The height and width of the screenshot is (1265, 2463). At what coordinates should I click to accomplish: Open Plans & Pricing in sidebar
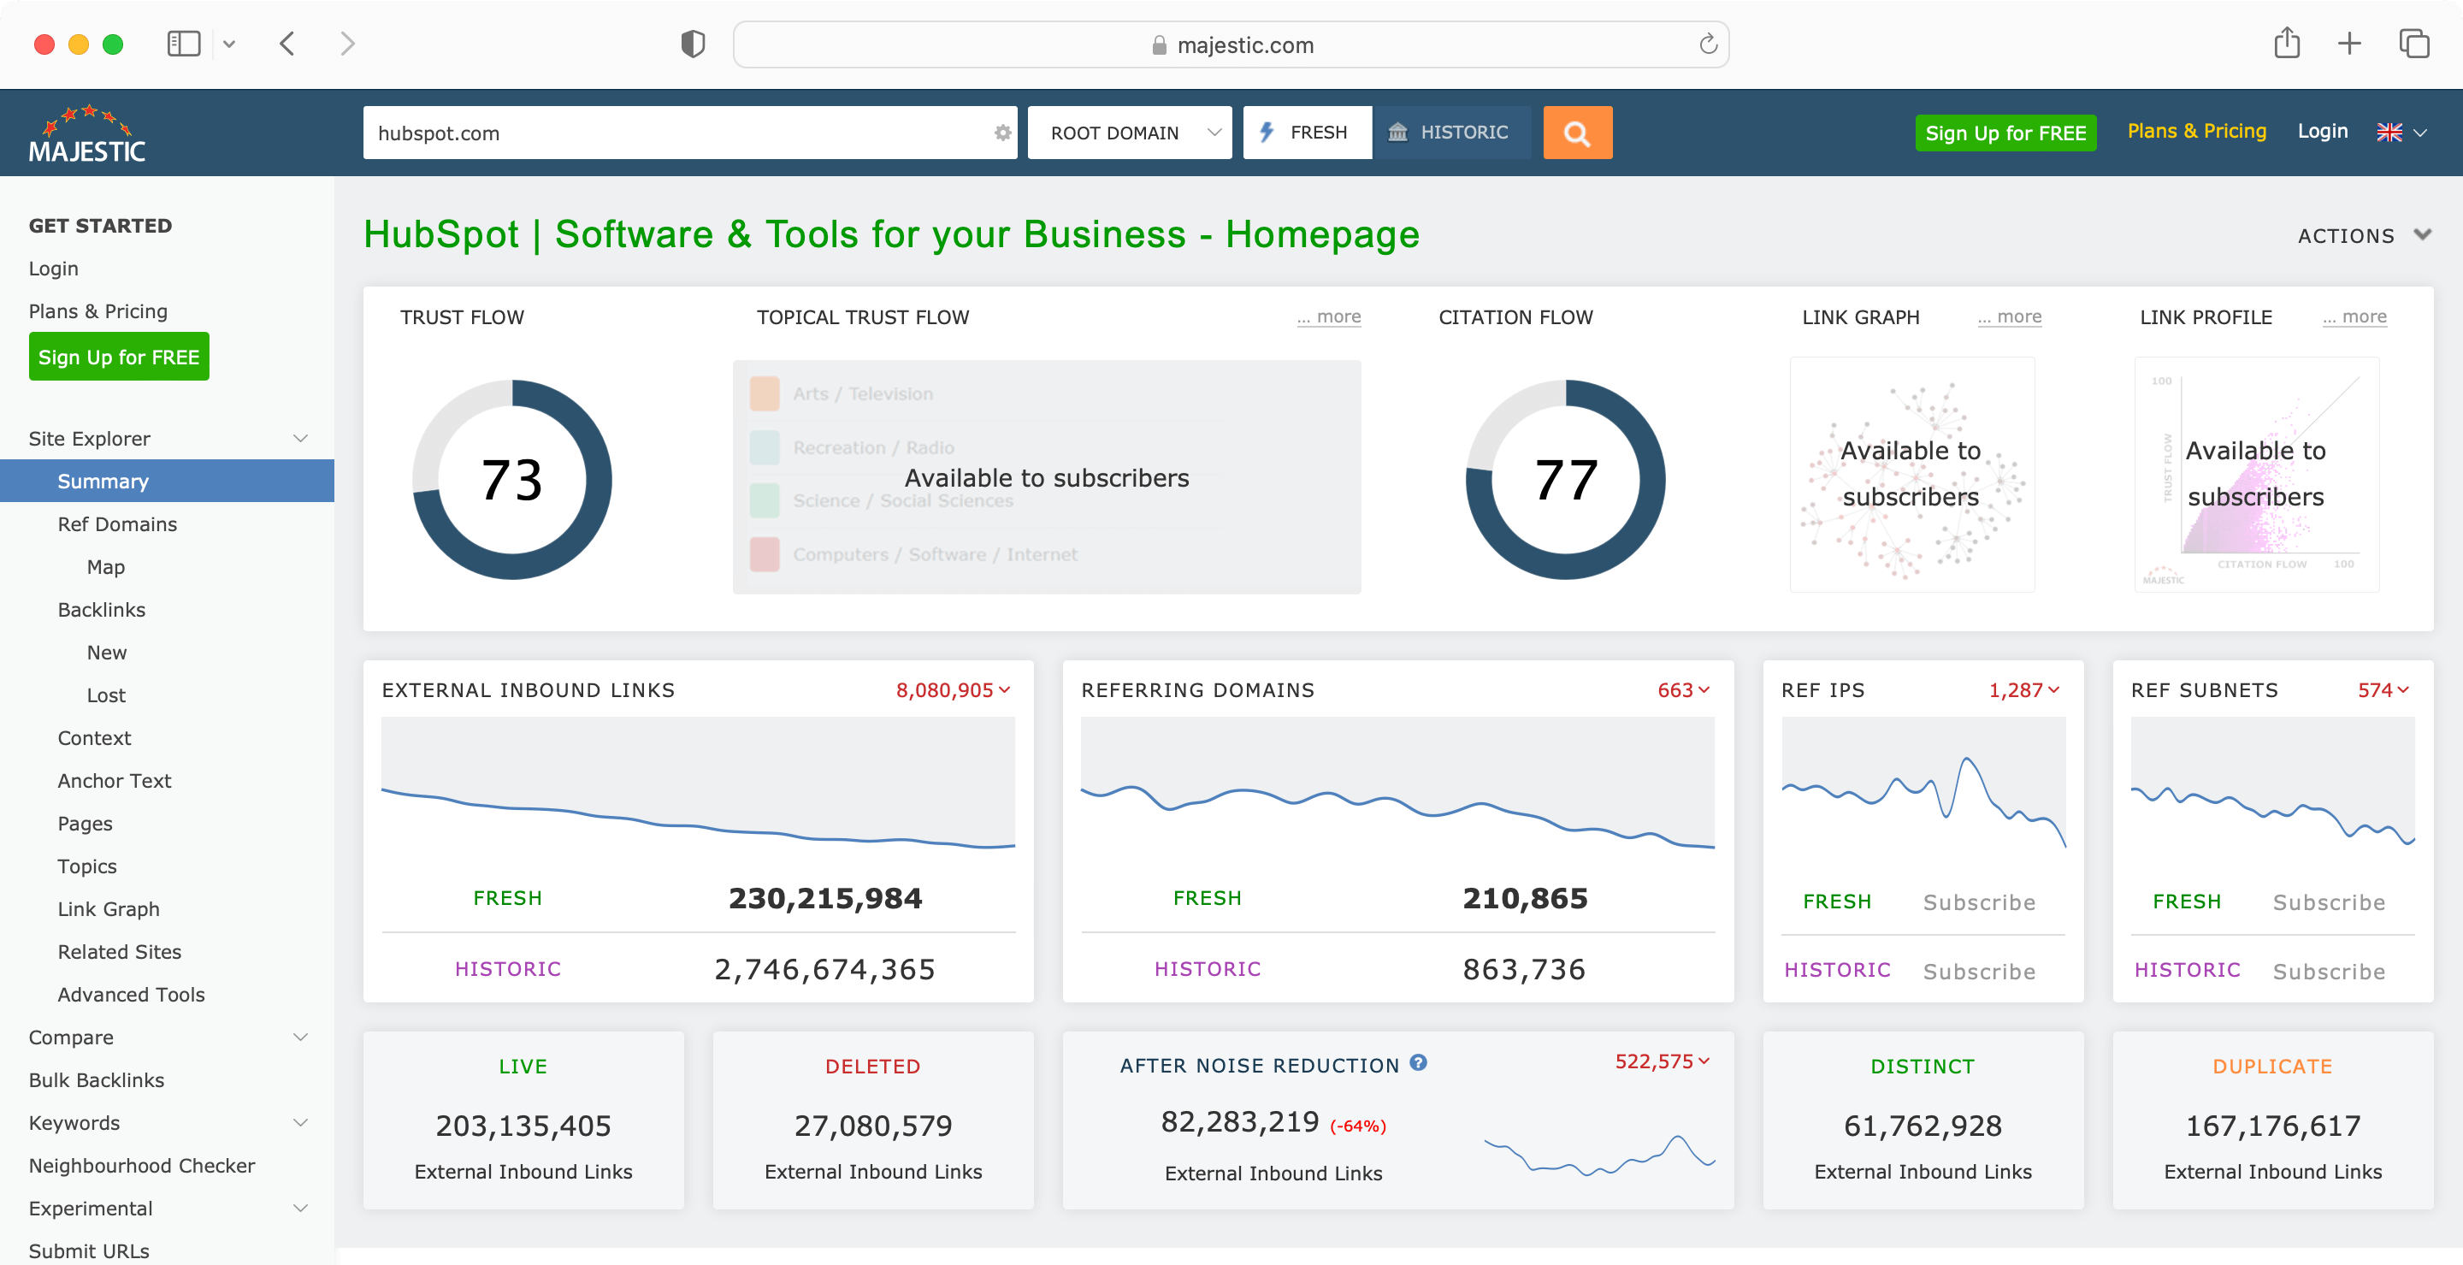pos(97,310)
